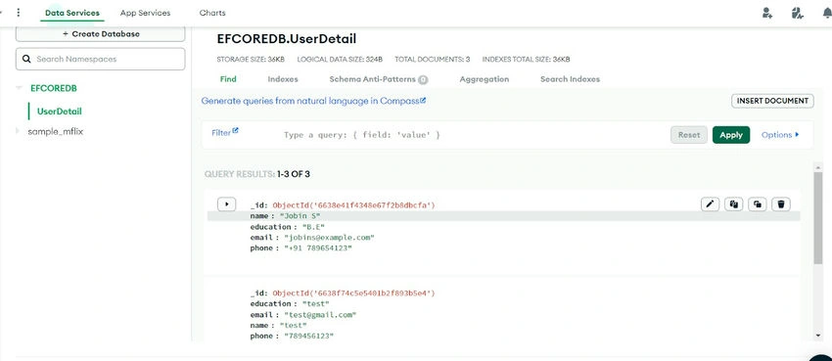Open the project activity feed icon
The width and height of the screenshot is (832, 361).
797,13
